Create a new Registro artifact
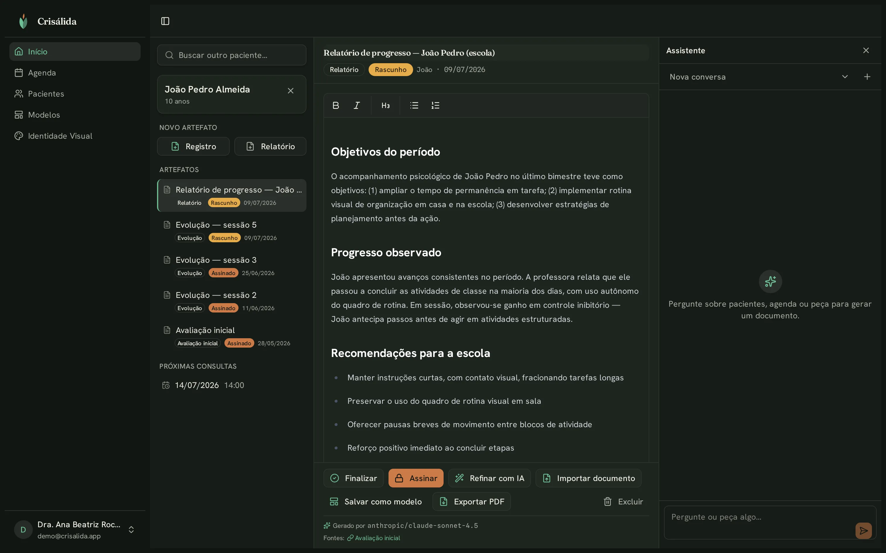Screen dimensions: 886x553 pyautogui.click(x=193, y=146)
